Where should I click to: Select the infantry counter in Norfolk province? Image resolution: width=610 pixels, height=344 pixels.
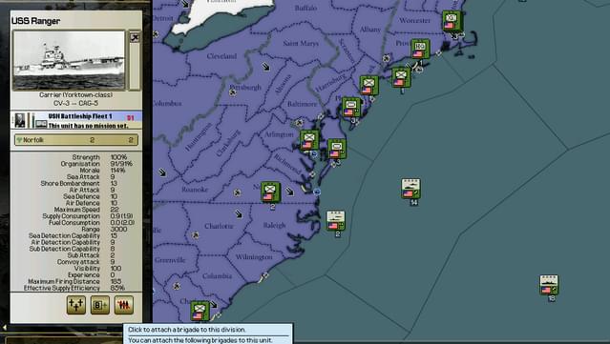[270, 192]
